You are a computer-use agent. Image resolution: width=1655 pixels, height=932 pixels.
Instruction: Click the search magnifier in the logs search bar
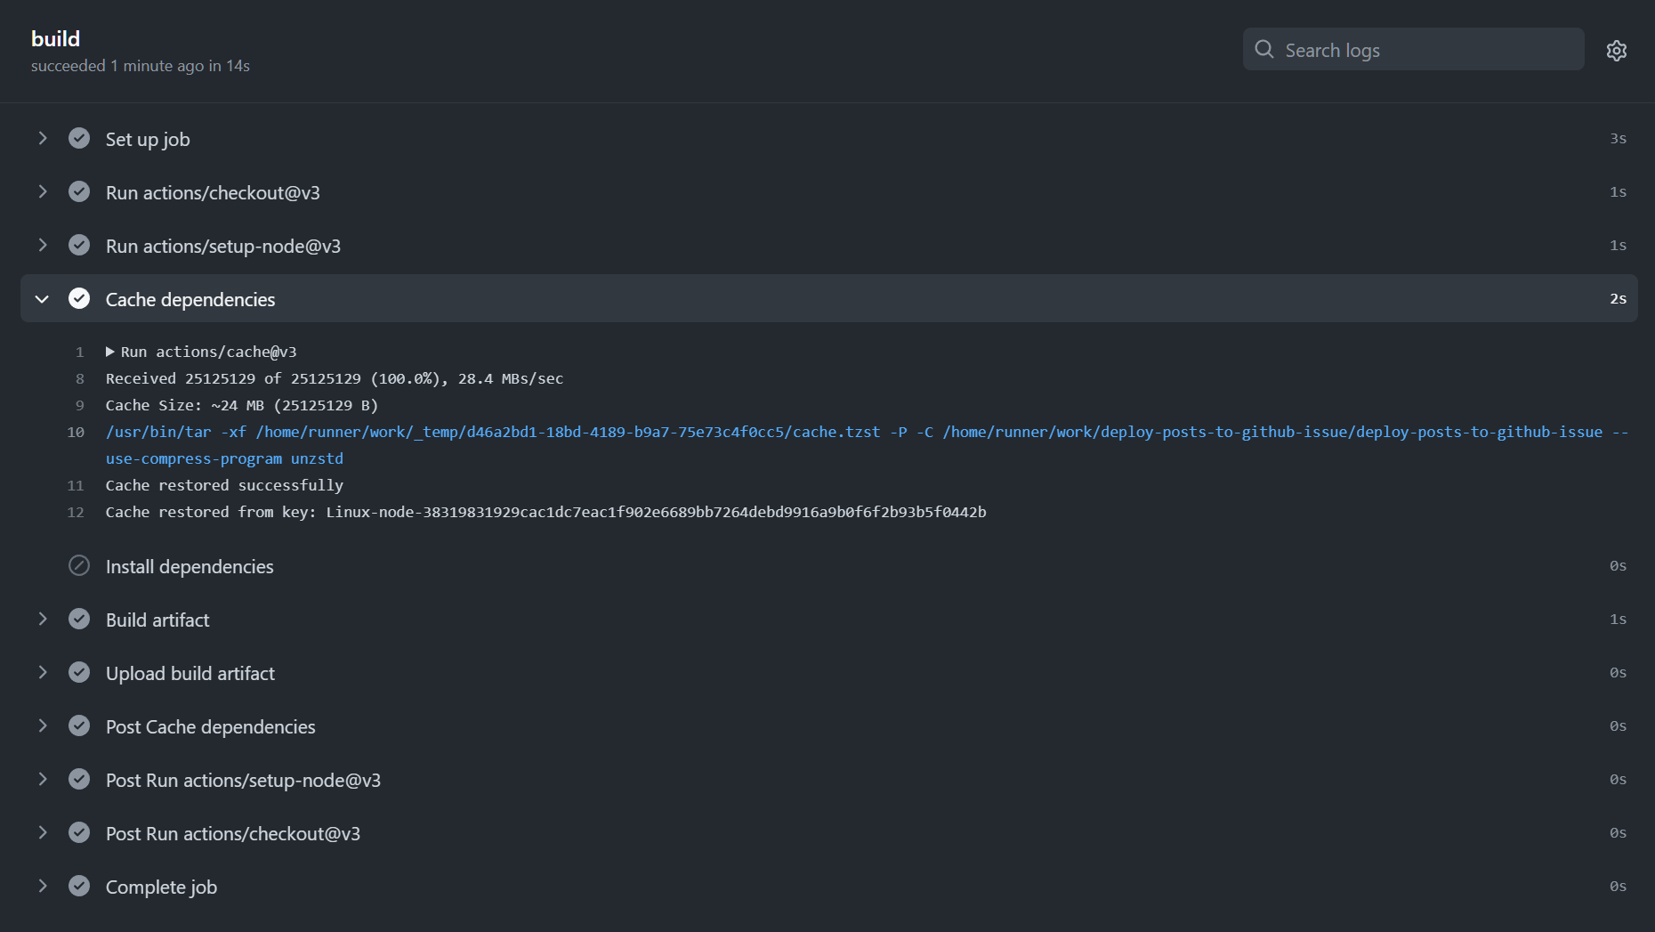[1263, 49]
